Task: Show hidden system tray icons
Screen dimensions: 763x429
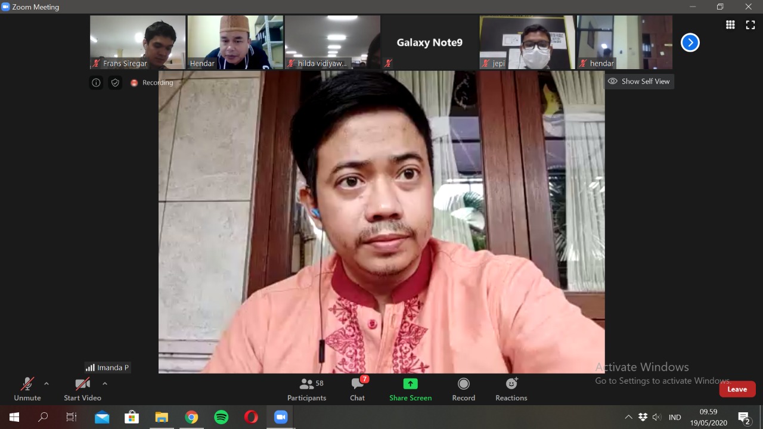Action: (x=628, y=417)
